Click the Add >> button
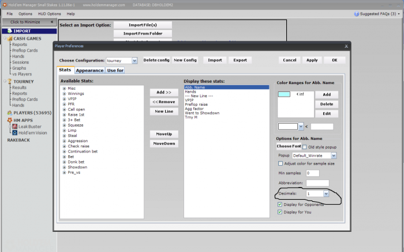 [x=164, y=92]
